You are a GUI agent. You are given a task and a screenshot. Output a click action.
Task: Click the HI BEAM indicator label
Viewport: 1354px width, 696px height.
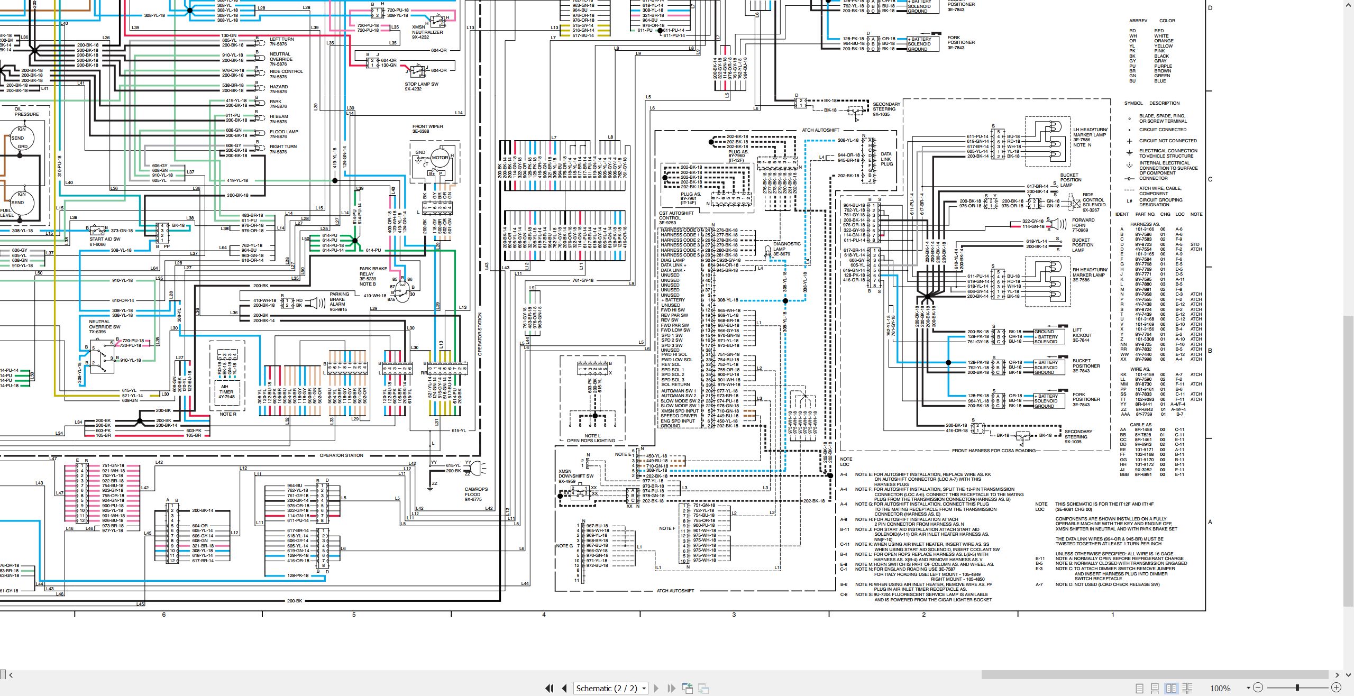pos(279,116)
